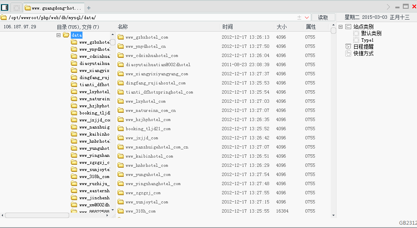Click www_xiangyixiyangyang_com folder icon

(x=121, y=74)
